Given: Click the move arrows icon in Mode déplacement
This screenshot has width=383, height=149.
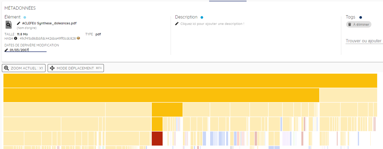Looking at the screenshot, I should (52, 68).
